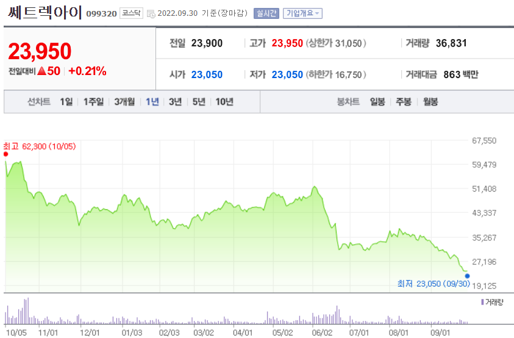Switch chart to 3년 range
The image size is (514, 338).
click(x=175, y=102)
